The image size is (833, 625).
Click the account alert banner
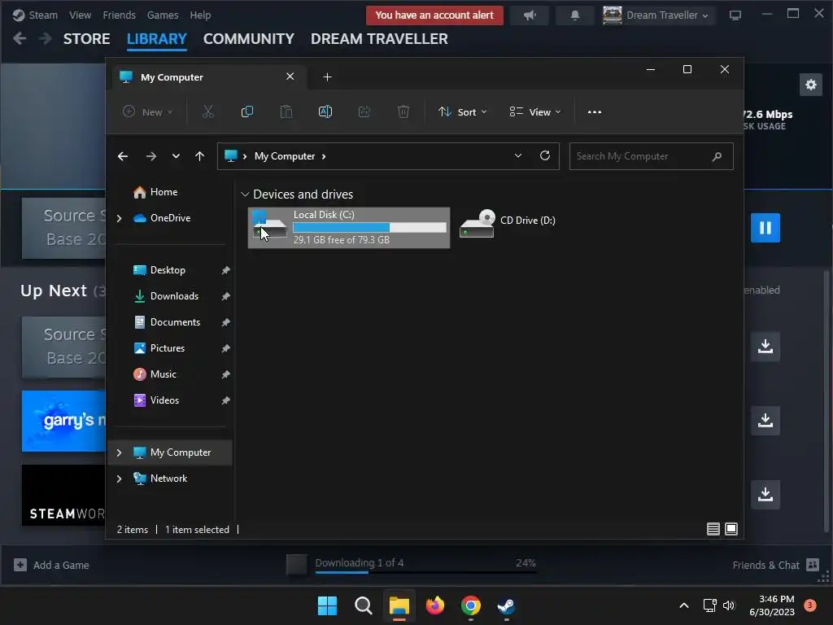434,15
